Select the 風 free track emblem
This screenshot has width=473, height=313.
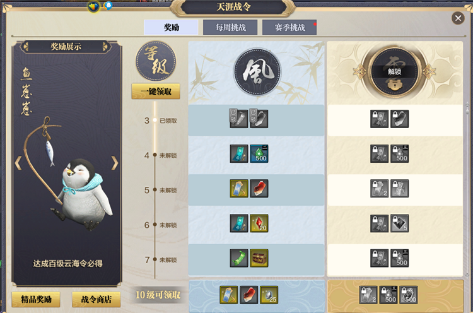257,72
